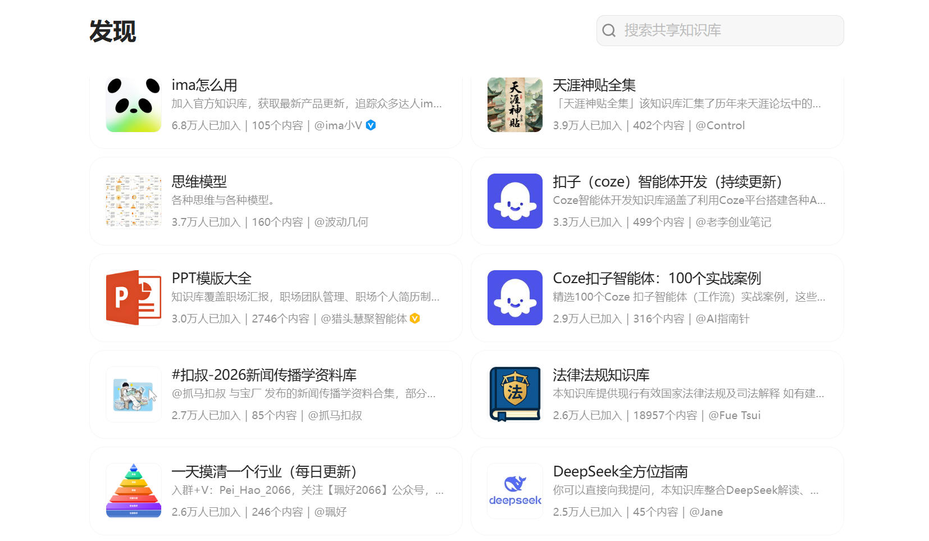Click the ghost icon for 扣子（coze）智能体开发
The image size is (929, 541).
(514, 201)
